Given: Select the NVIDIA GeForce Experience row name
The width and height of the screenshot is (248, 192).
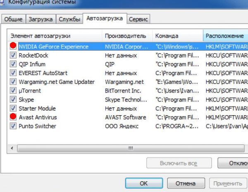Looking at the screenshot, I should pos(53,47).
